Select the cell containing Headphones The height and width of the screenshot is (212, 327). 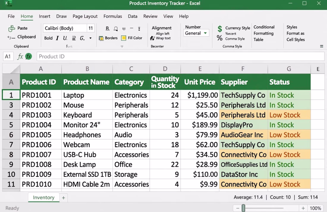point(87,135)
